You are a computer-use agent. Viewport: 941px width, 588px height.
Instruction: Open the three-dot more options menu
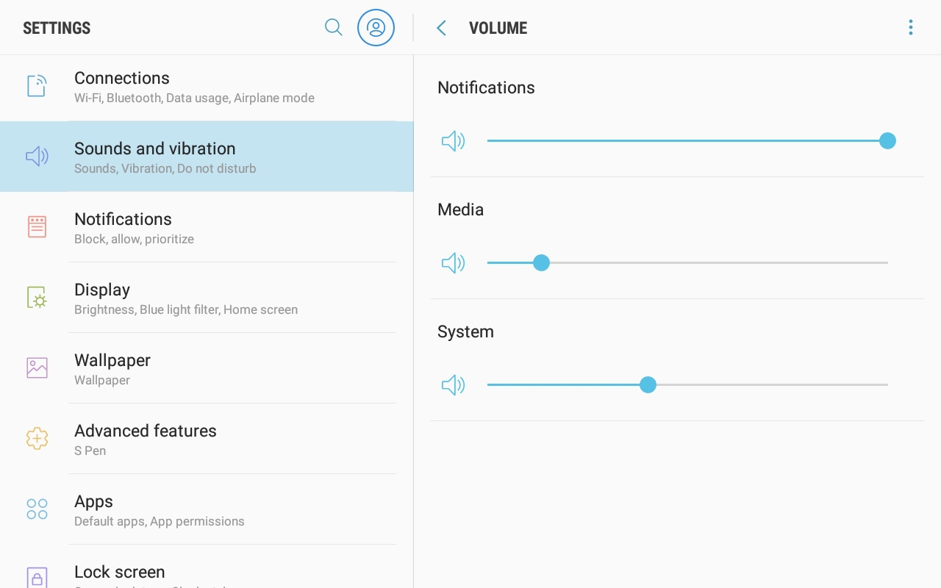[x=910, y=28]
